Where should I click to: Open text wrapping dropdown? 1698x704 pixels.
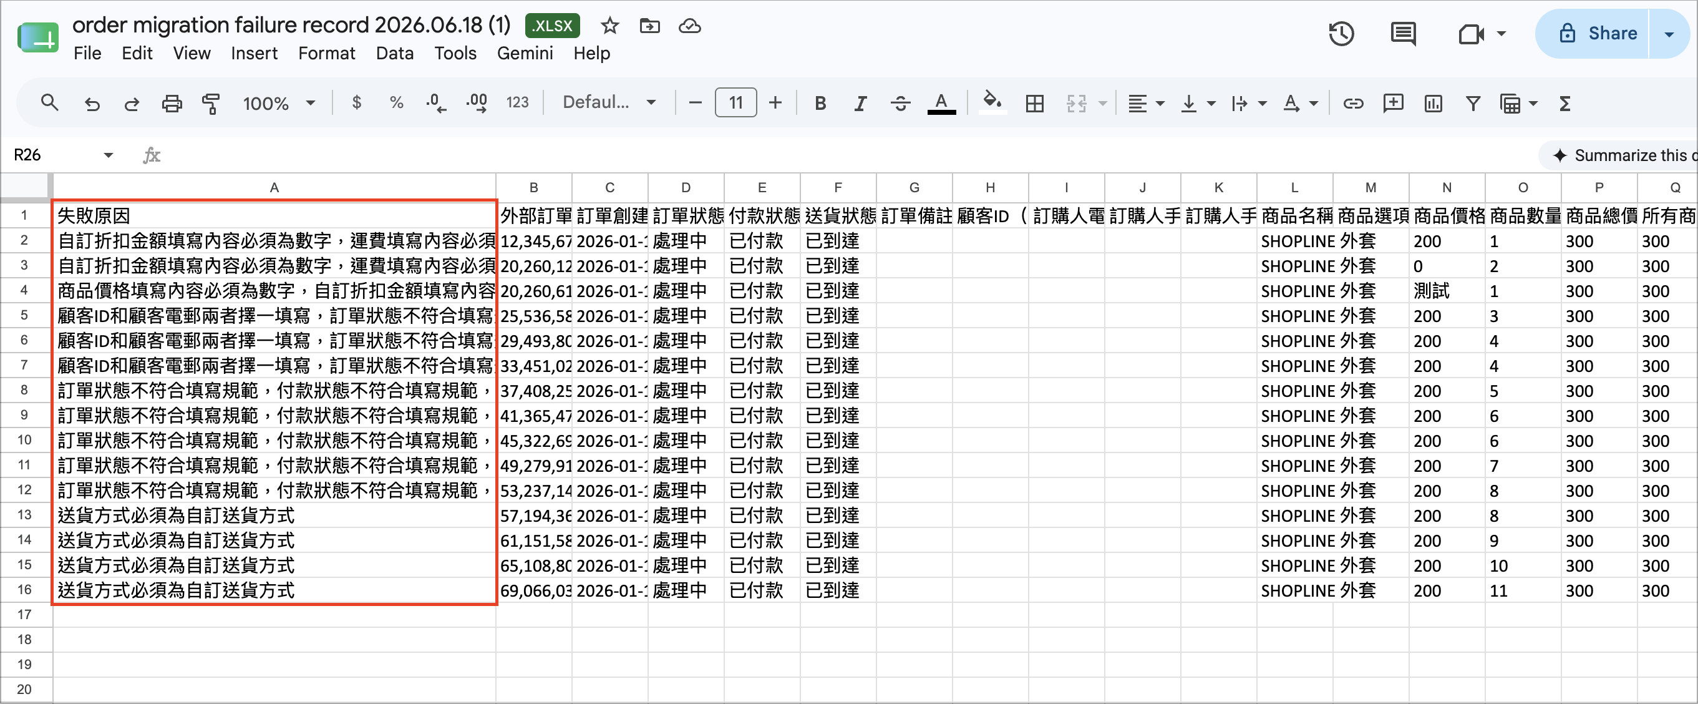[1248, 104]
